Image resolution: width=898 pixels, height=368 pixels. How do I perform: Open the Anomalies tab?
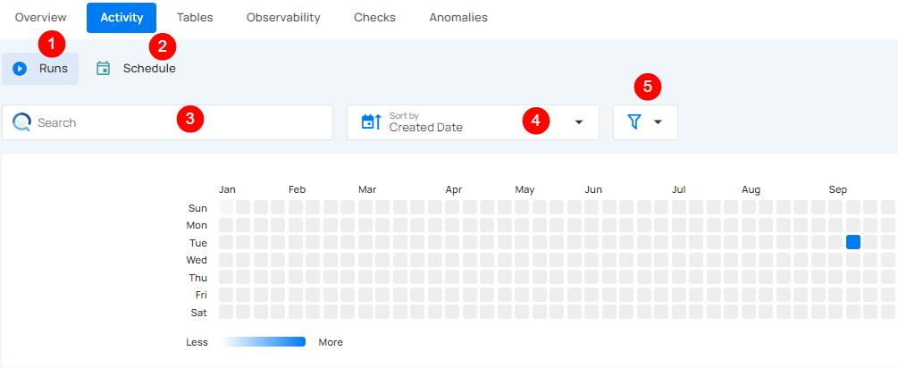[x=458, y=17]
